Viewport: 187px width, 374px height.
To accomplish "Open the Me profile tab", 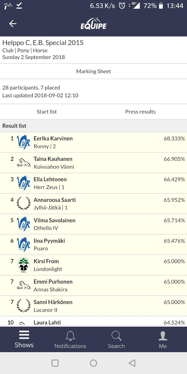I will (163, 340).
